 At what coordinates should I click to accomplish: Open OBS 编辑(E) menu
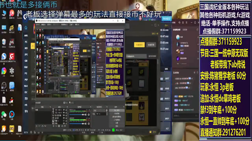tap(44, 25)
